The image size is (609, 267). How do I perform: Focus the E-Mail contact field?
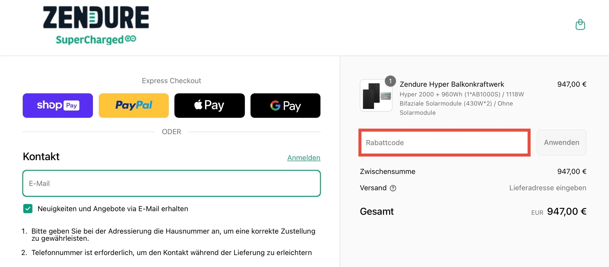coord(171,183)
